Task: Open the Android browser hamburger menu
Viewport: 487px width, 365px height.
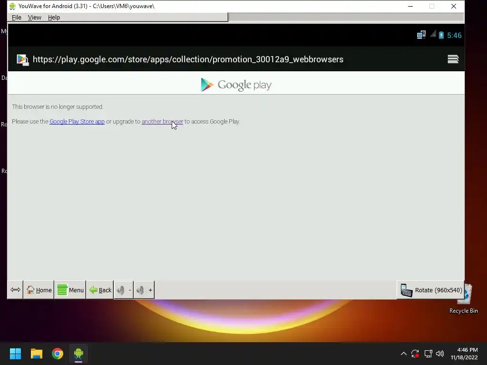Action: coord(453,59)
